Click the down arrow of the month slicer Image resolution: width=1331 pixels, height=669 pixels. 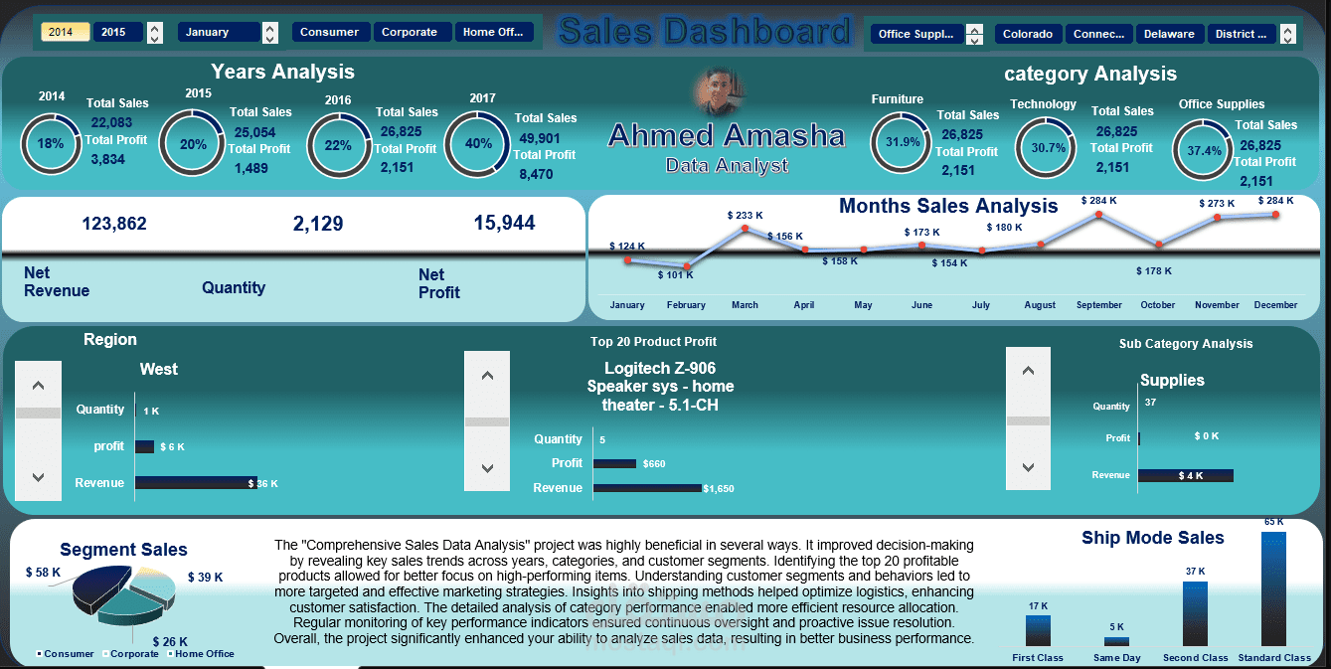point(269,40)
